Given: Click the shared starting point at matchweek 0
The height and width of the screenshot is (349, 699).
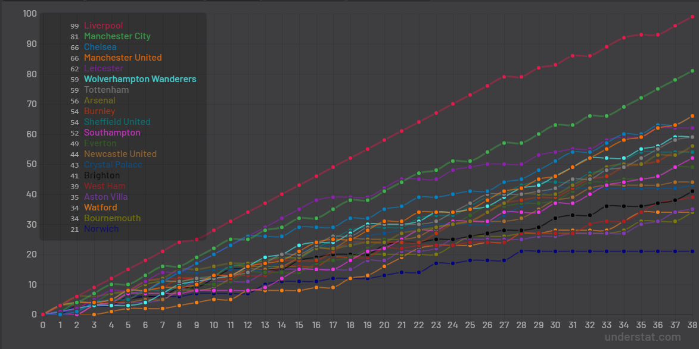Looking at the screenshot, I should click(43, 315).
